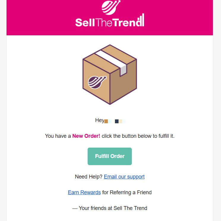Click the SellTheTrend wordmark text
The height and width of the screenshot is (221, 221).
tap(110, 20)
